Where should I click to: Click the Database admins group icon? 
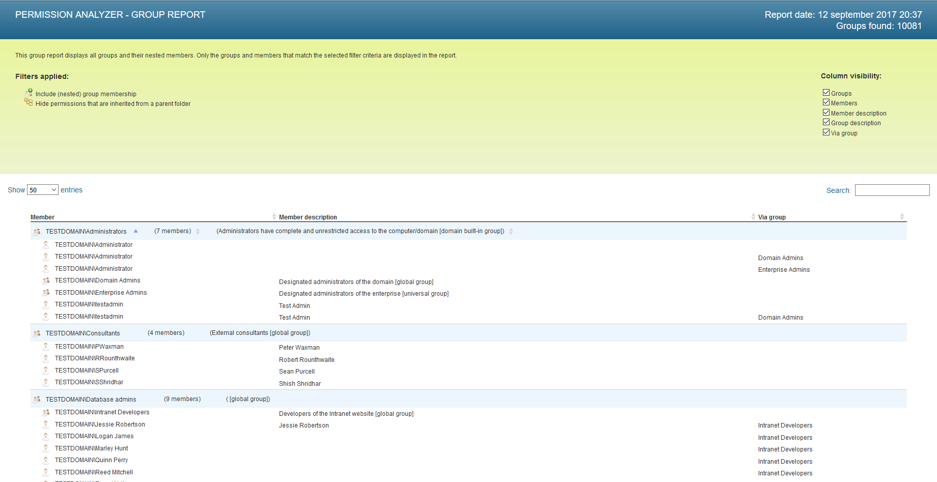pyautogui.click(x=37, y=400)
